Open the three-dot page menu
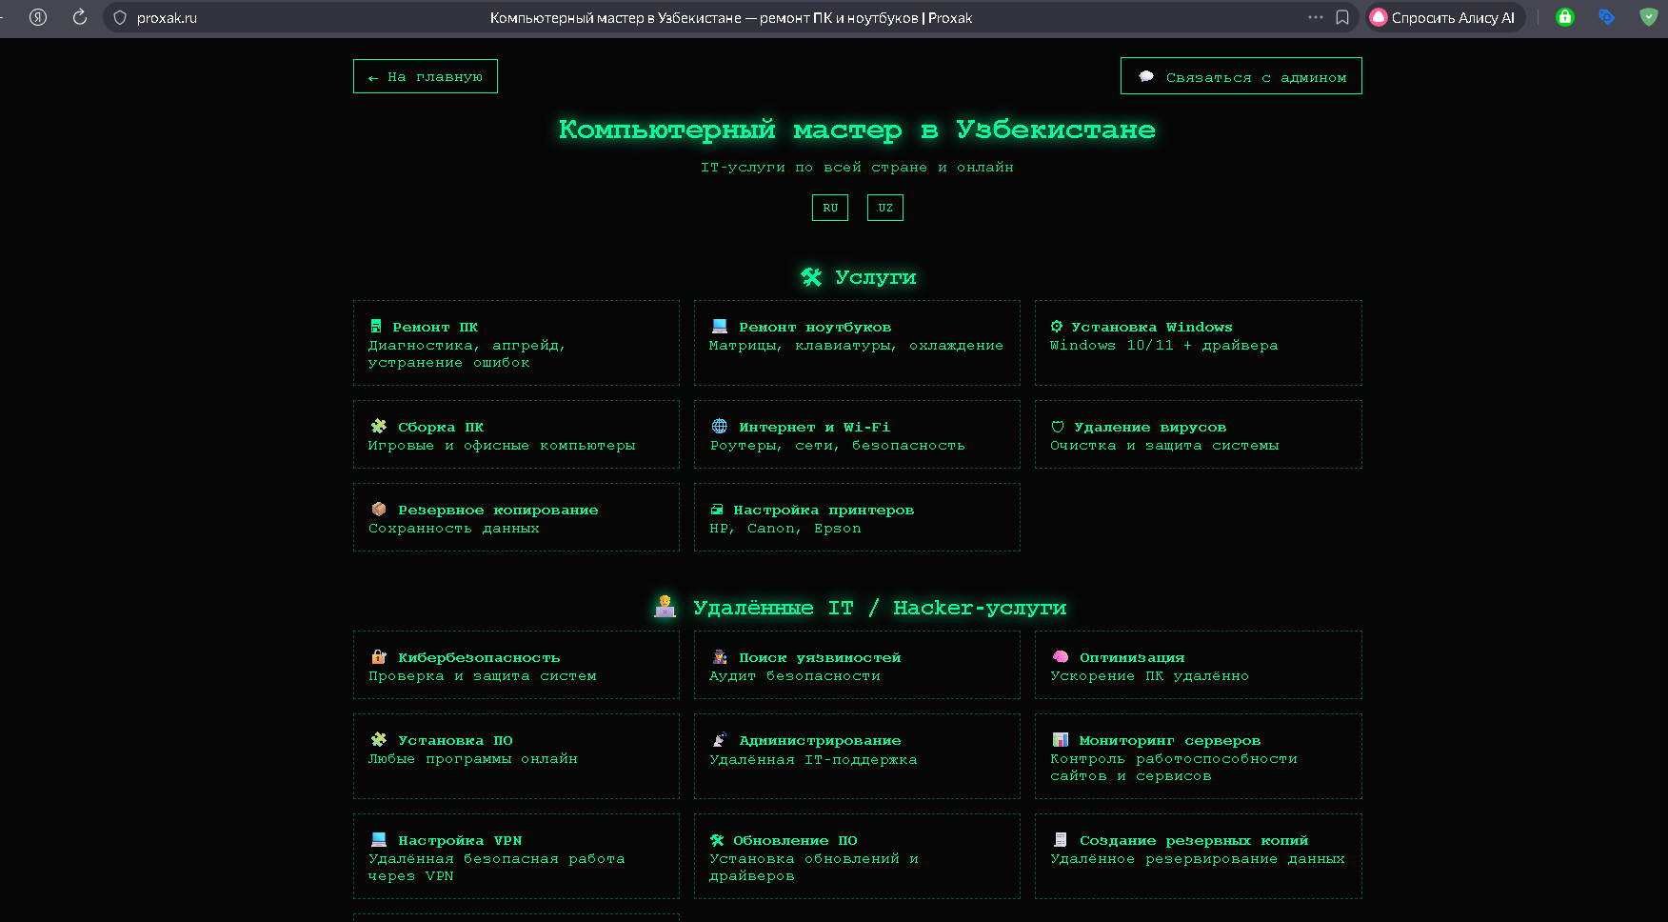The width and height of the screenshot is (1668, 922). [1316, 17]
